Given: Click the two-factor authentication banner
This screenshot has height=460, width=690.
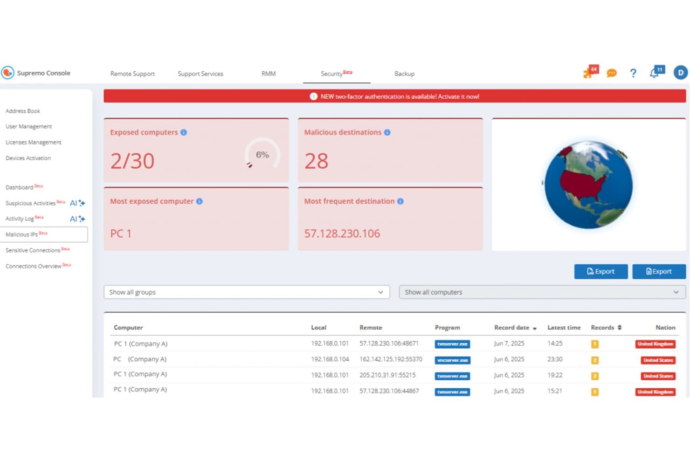Looking at the screenshot, I should pyautogui.click(x=394, y=96).
